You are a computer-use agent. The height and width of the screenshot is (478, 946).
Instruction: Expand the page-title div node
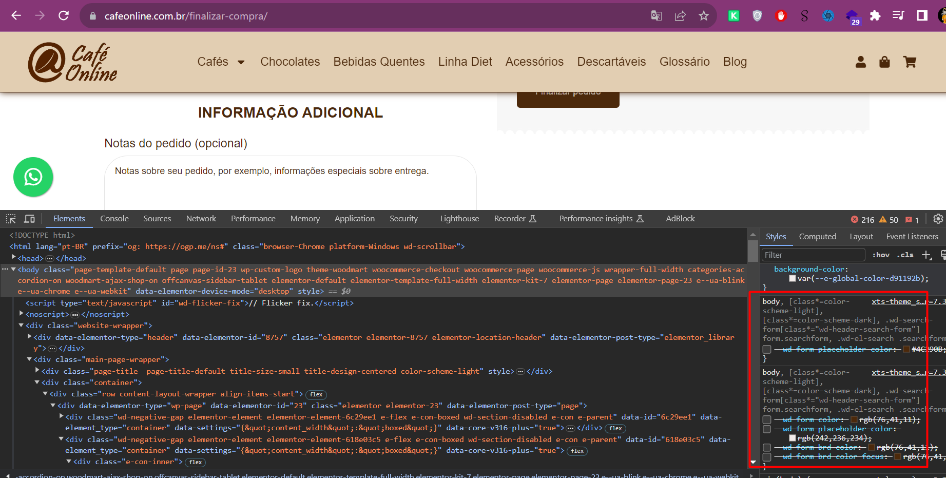[x=37, y=370]
